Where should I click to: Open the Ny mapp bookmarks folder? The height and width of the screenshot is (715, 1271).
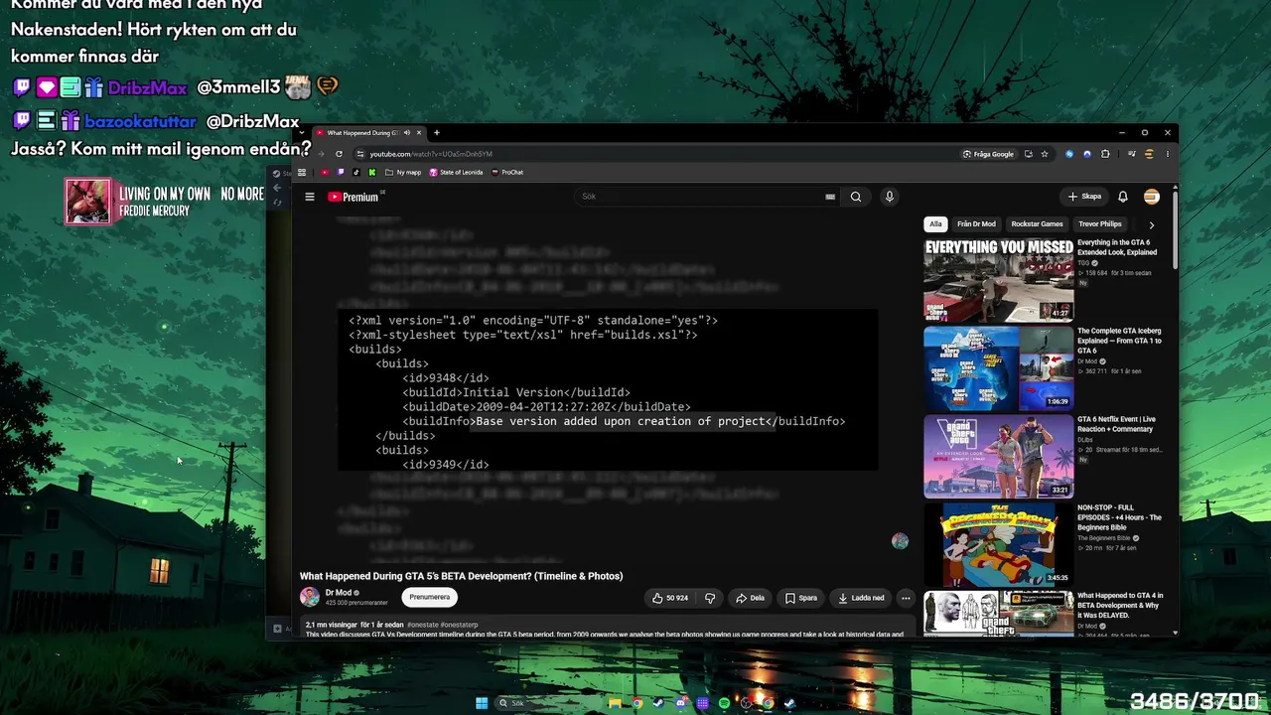[x=403, y=172]
